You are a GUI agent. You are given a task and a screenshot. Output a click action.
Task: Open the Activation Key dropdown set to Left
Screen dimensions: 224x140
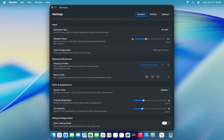point(166,30)
